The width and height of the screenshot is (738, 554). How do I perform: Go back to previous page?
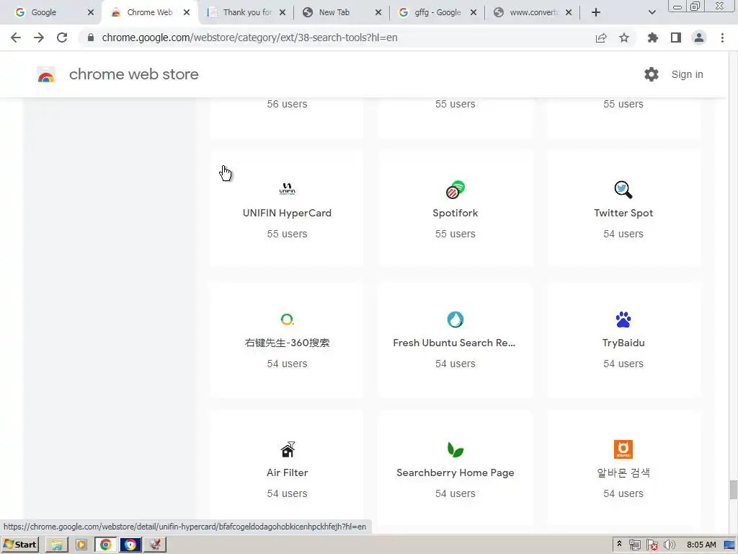pos(16,38)
